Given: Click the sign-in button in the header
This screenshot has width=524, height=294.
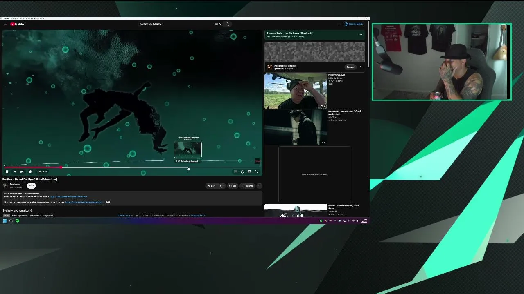Looking at the screenshot, I should pos(354,24).
